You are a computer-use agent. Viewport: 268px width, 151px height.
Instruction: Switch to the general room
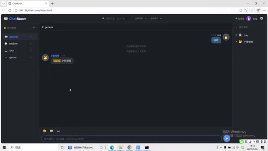click(20, 36)
